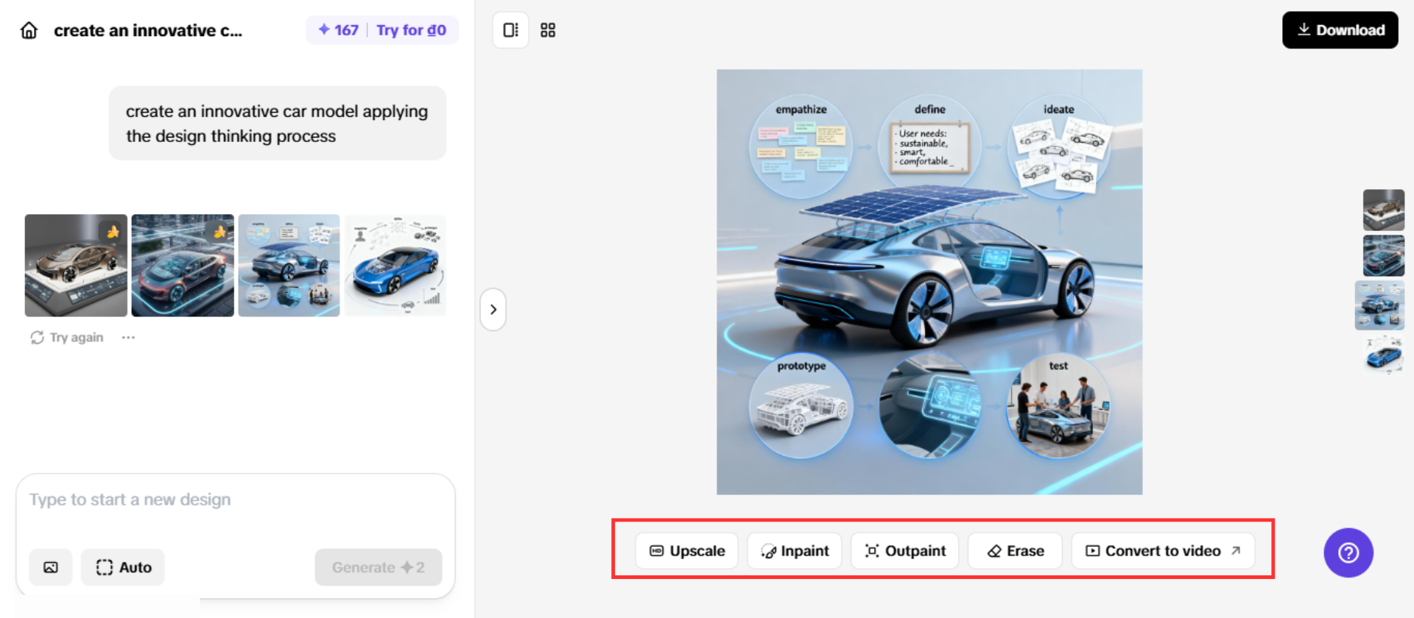Attach a reference image to prompt

[51, 567]
